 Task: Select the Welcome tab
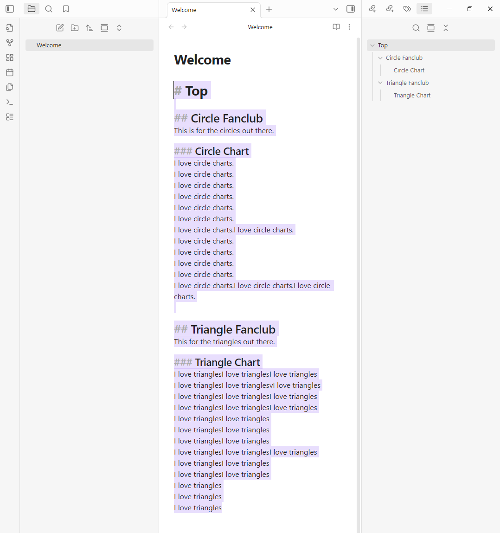(x=209, y=10)
